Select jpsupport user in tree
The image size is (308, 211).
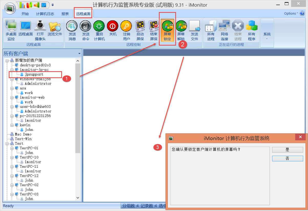[x=34, y=74]
